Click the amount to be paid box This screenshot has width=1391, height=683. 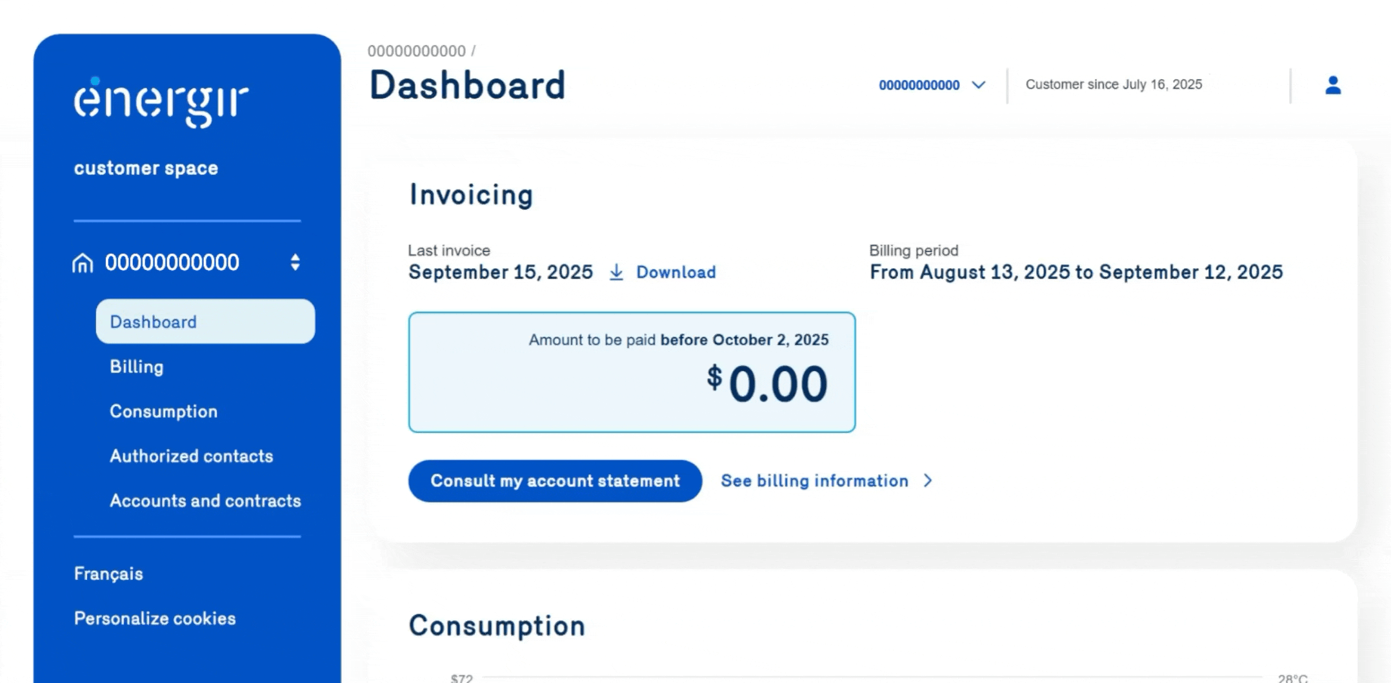(632, 372)
